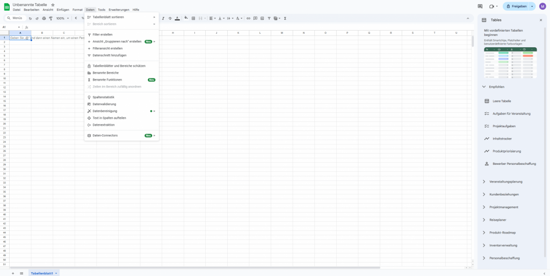Add a new sheet with plus

pos(13,273)
